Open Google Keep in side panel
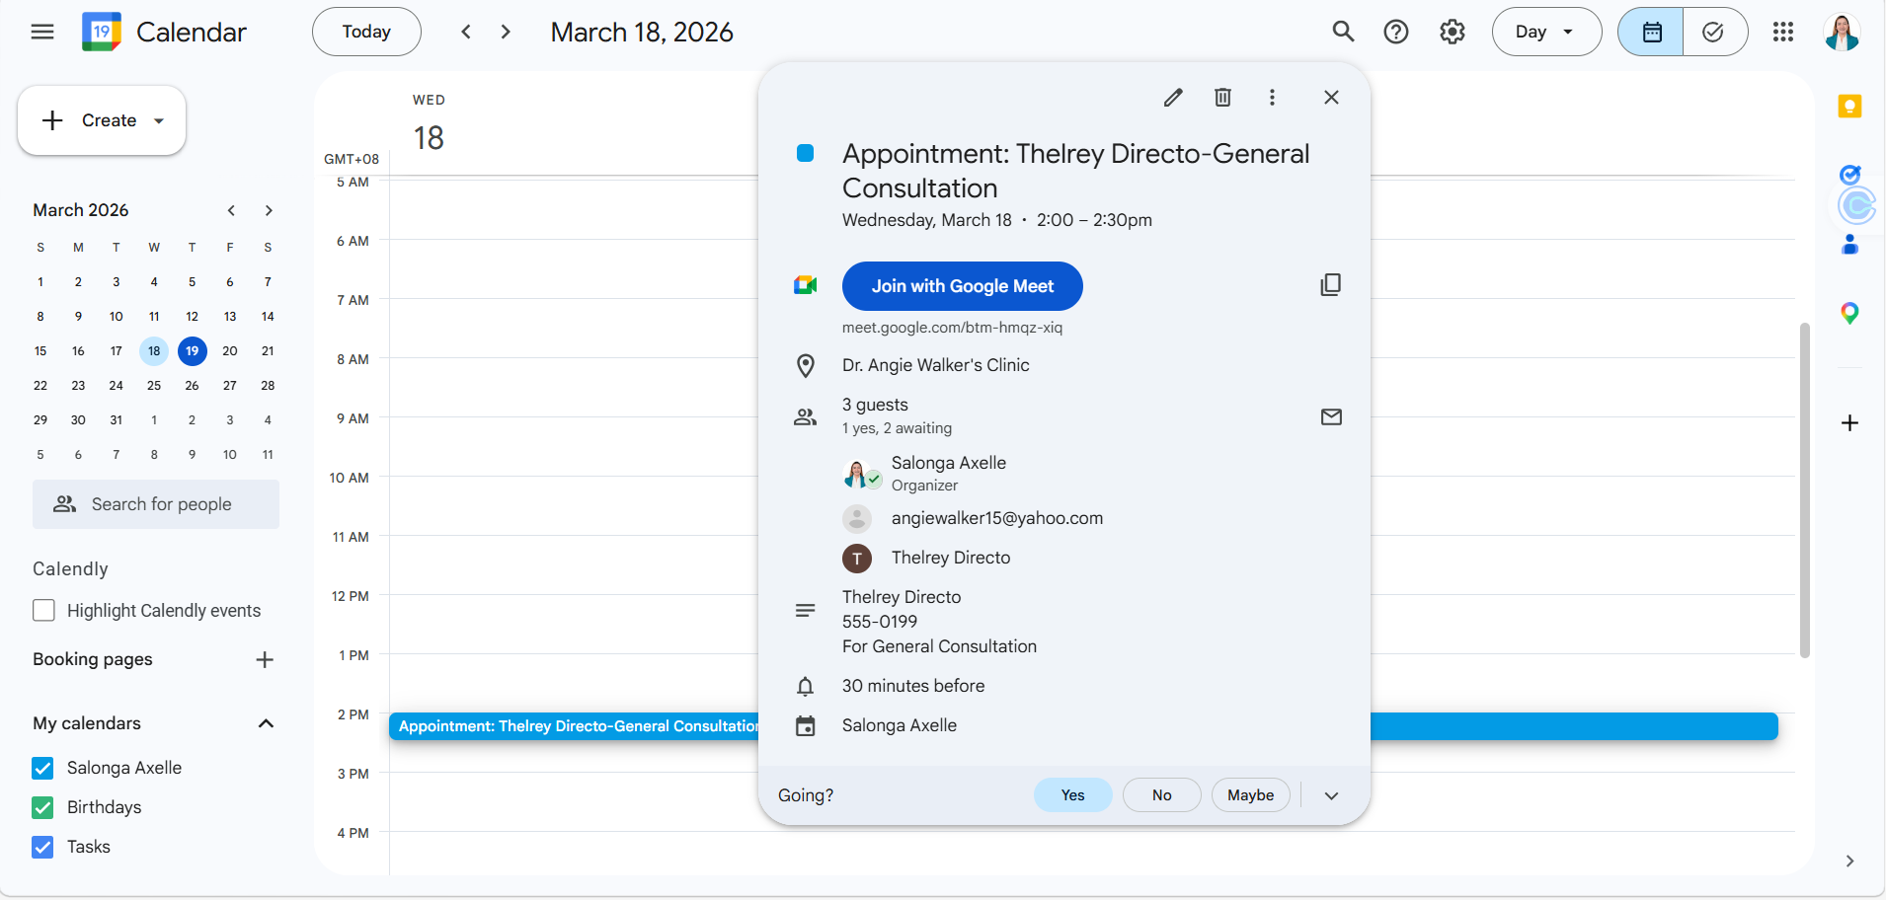The height and width of the screenshot is (900, 1886). coord(1849,107)
